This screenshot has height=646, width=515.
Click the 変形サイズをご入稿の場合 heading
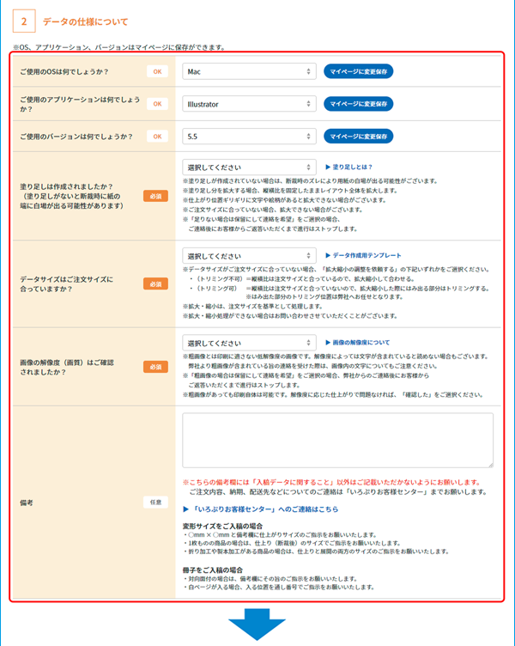222,526
